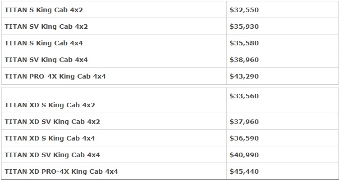
Task: Select the $38,960 price value
Action: tap(244, 60)
